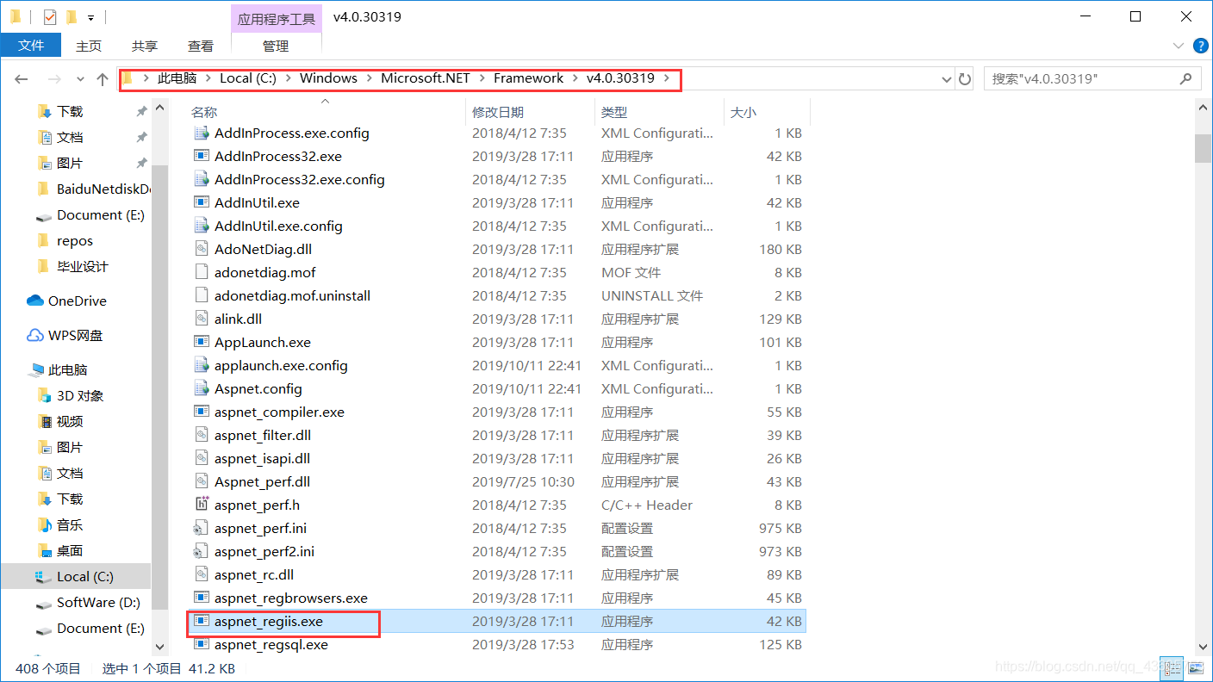The image size is (1213, 682).
Task: Click the aspnet_regiis.exe file icon
Action: (x=202, y=621)
